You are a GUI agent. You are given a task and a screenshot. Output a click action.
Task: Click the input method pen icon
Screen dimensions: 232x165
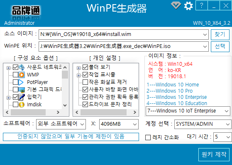click(22, 97)
